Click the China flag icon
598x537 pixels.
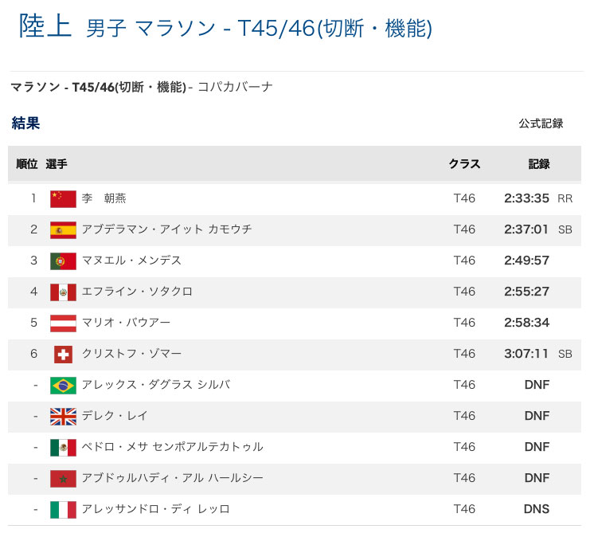click(x=63, y=198)
